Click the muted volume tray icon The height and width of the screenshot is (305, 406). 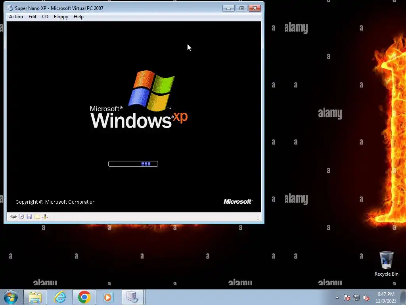366,297
